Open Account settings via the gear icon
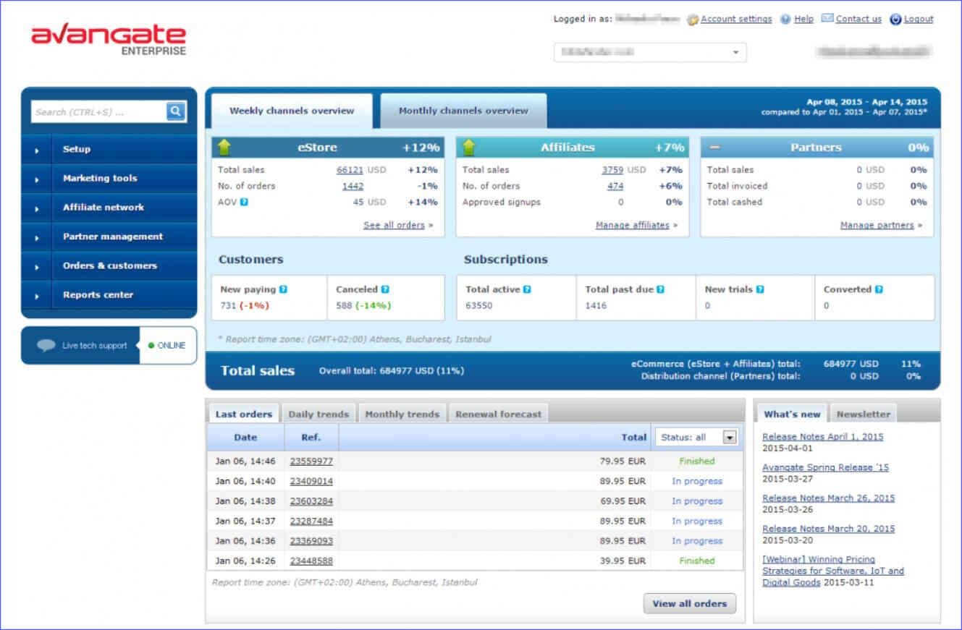Viewport: 962px width, 630px height. [693, 19]
